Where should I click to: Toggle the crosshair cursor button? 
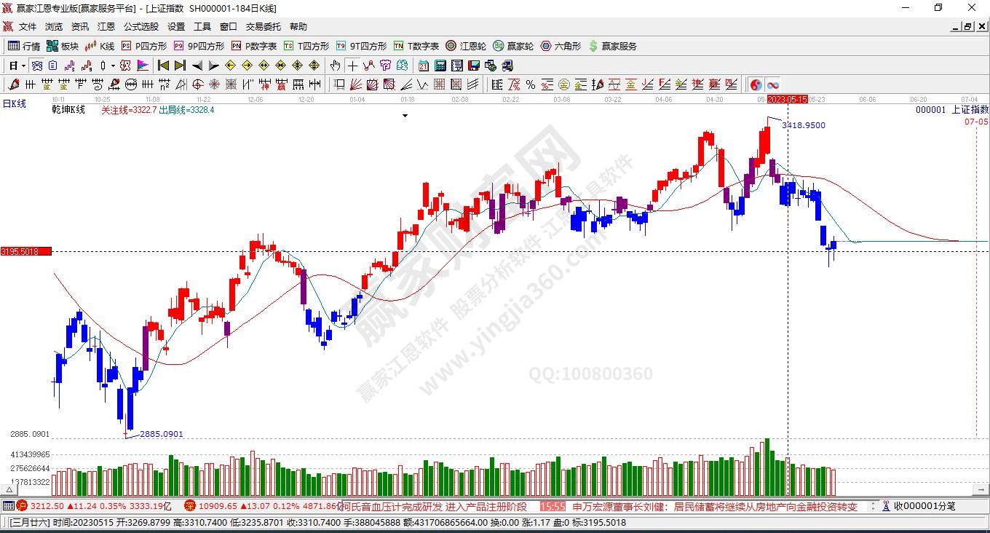coord(352,66)
